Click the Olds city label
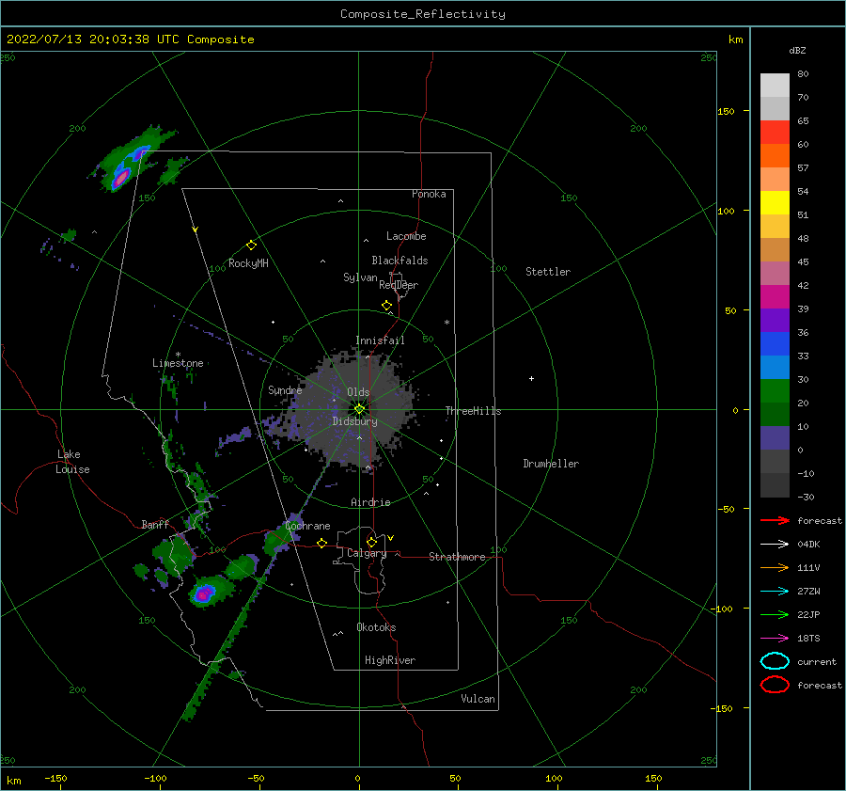 click(358, 392)
